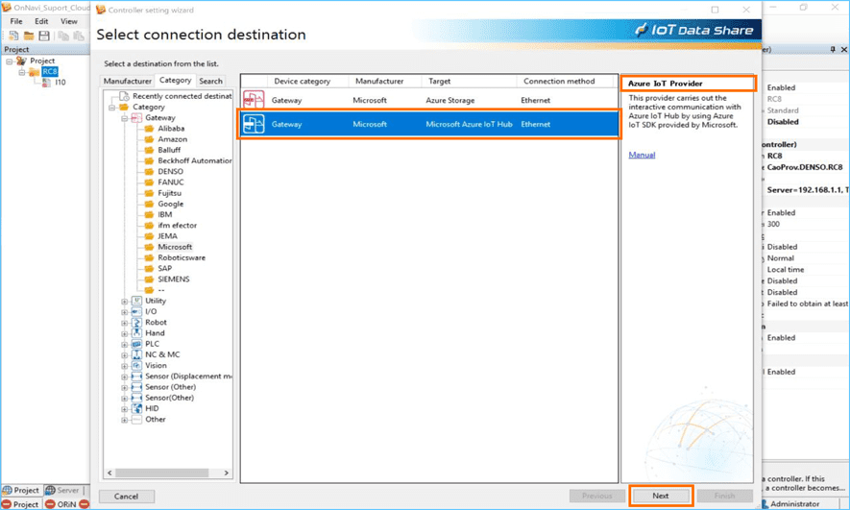This screenshot has height=510, width=850.
Task: Click the Recently connected destination clock icon
Action: (124, 96)
